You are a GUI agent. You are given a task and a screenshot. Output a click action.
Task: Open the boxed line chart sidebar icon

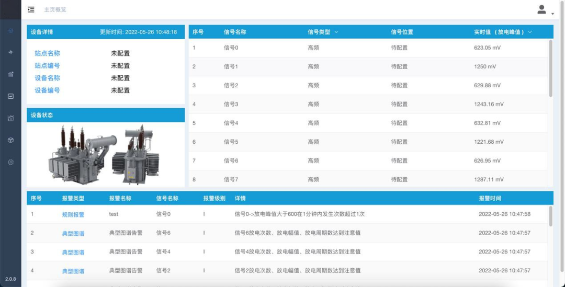[x=10, y=96]
